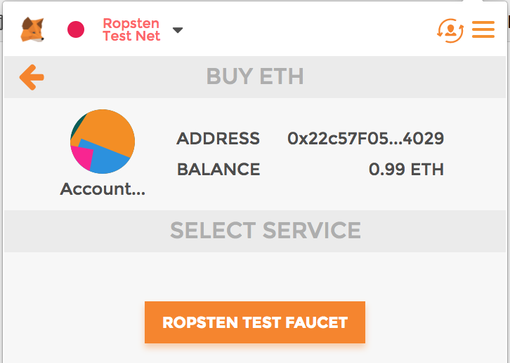Go back using the orange arrow
Viewport: 510px width, 363px height.
tap(32, 76)
